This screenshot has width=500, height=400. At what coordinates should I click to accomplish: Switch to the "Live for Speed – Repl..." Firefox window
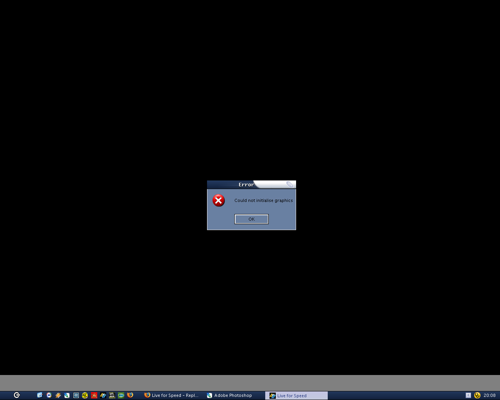point(172,395)
